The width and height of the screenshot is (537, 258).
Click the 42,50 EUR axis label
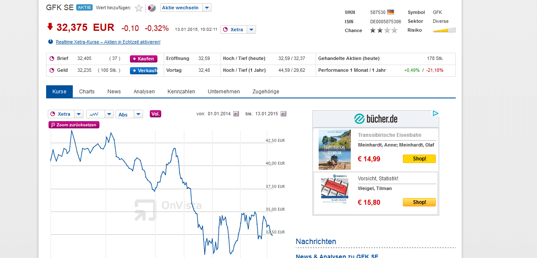click(275, 141)
